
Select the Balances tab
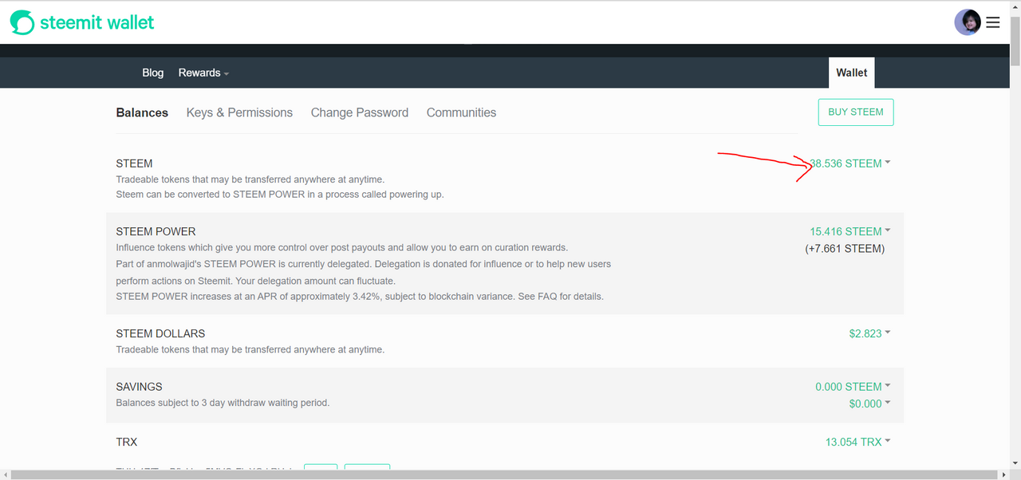click(x=142, y=112)
